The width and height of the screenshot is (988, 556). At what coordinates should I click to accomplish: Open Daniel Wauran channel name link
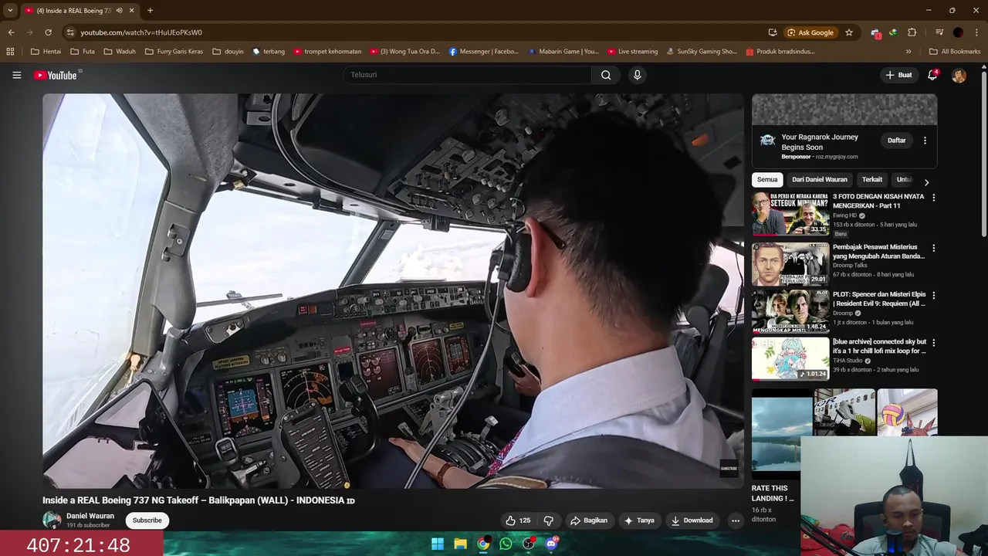click(x=90, y=516)
